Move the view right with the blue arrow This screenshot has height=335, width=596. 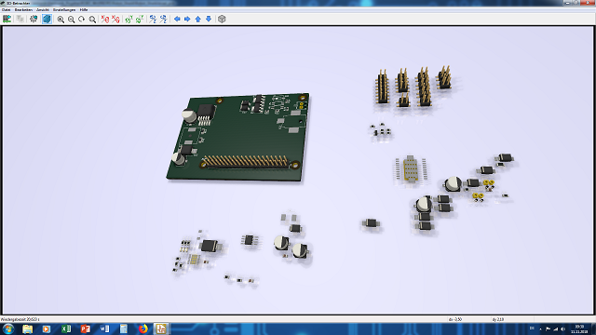[x=187, y=19]
